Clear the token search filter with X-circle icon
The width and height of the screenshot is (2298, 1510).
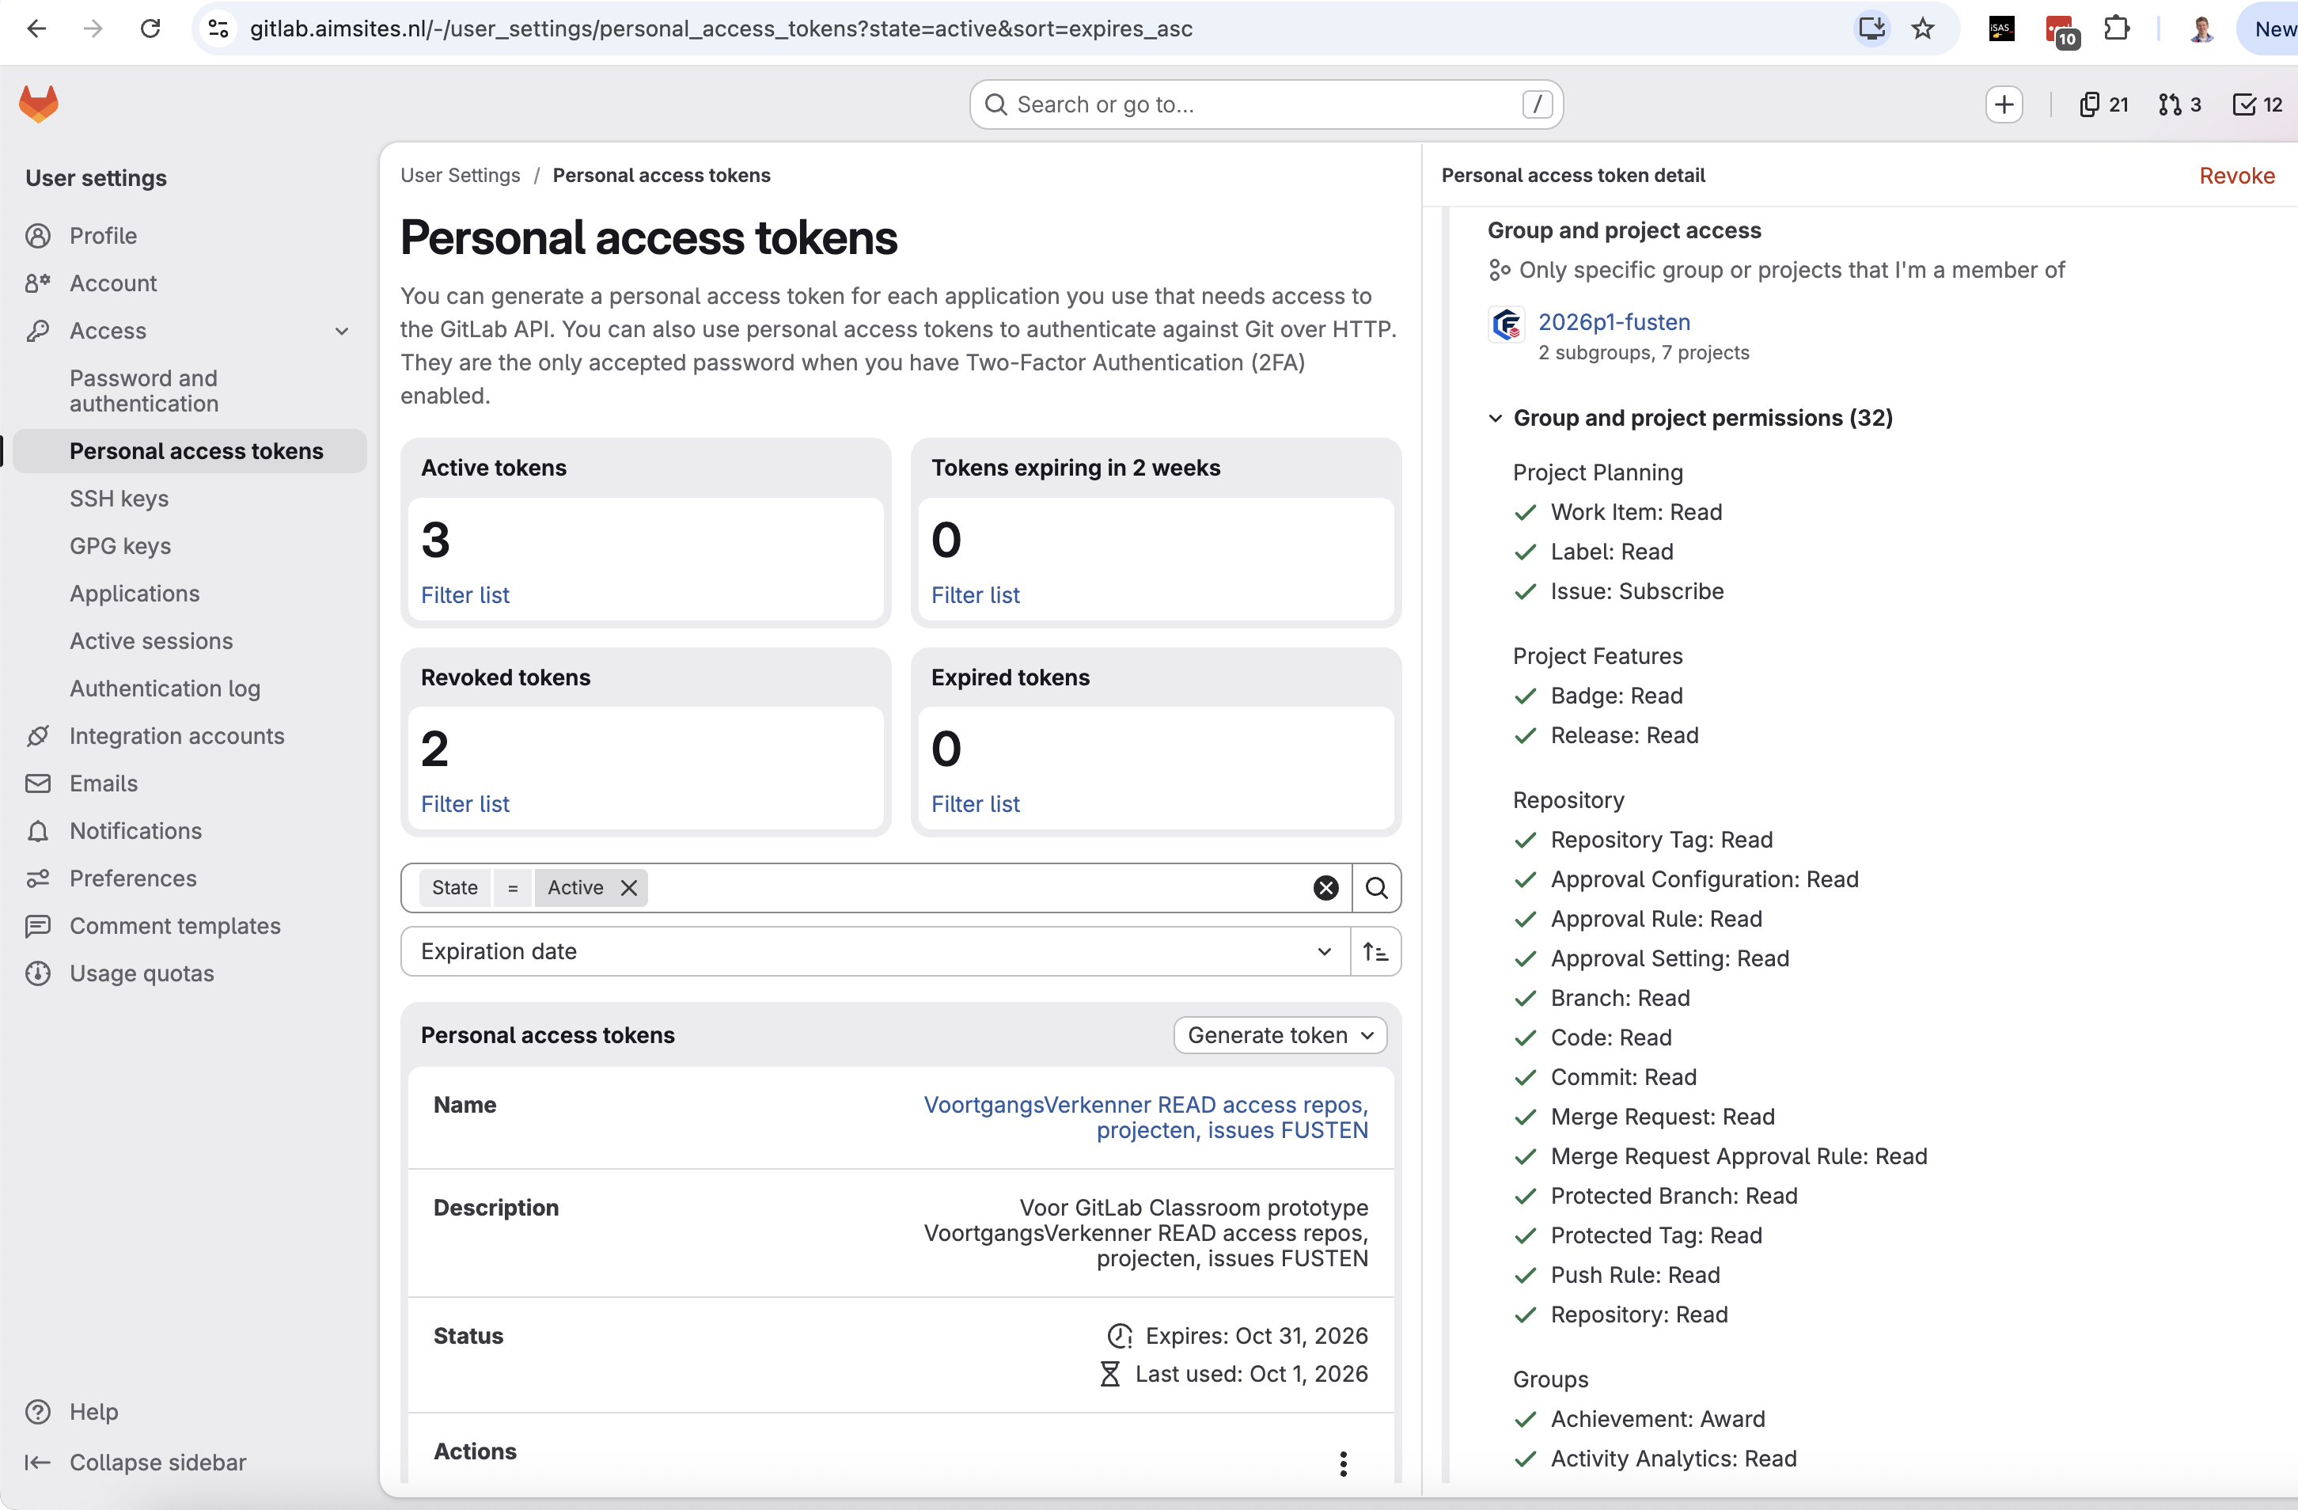pos(1325,887)
